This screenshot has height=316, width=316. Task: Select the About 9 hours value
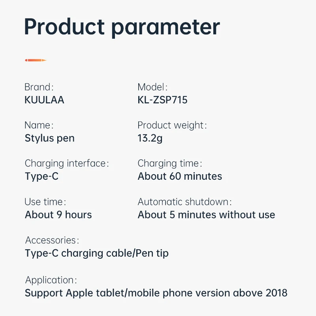tap(58, 215)
